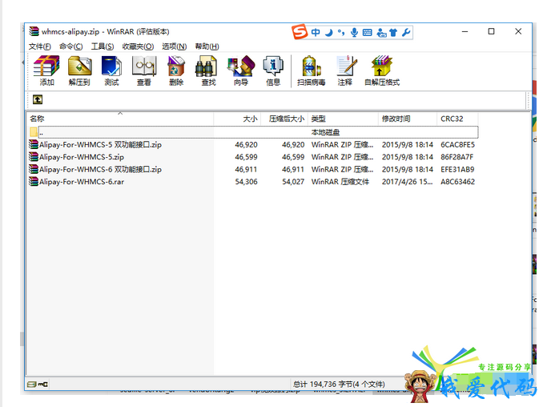Viewport: 551px width, 407px height.
Task: Click the 本地磁盘 type label
Action: click(x=325, y=132)
